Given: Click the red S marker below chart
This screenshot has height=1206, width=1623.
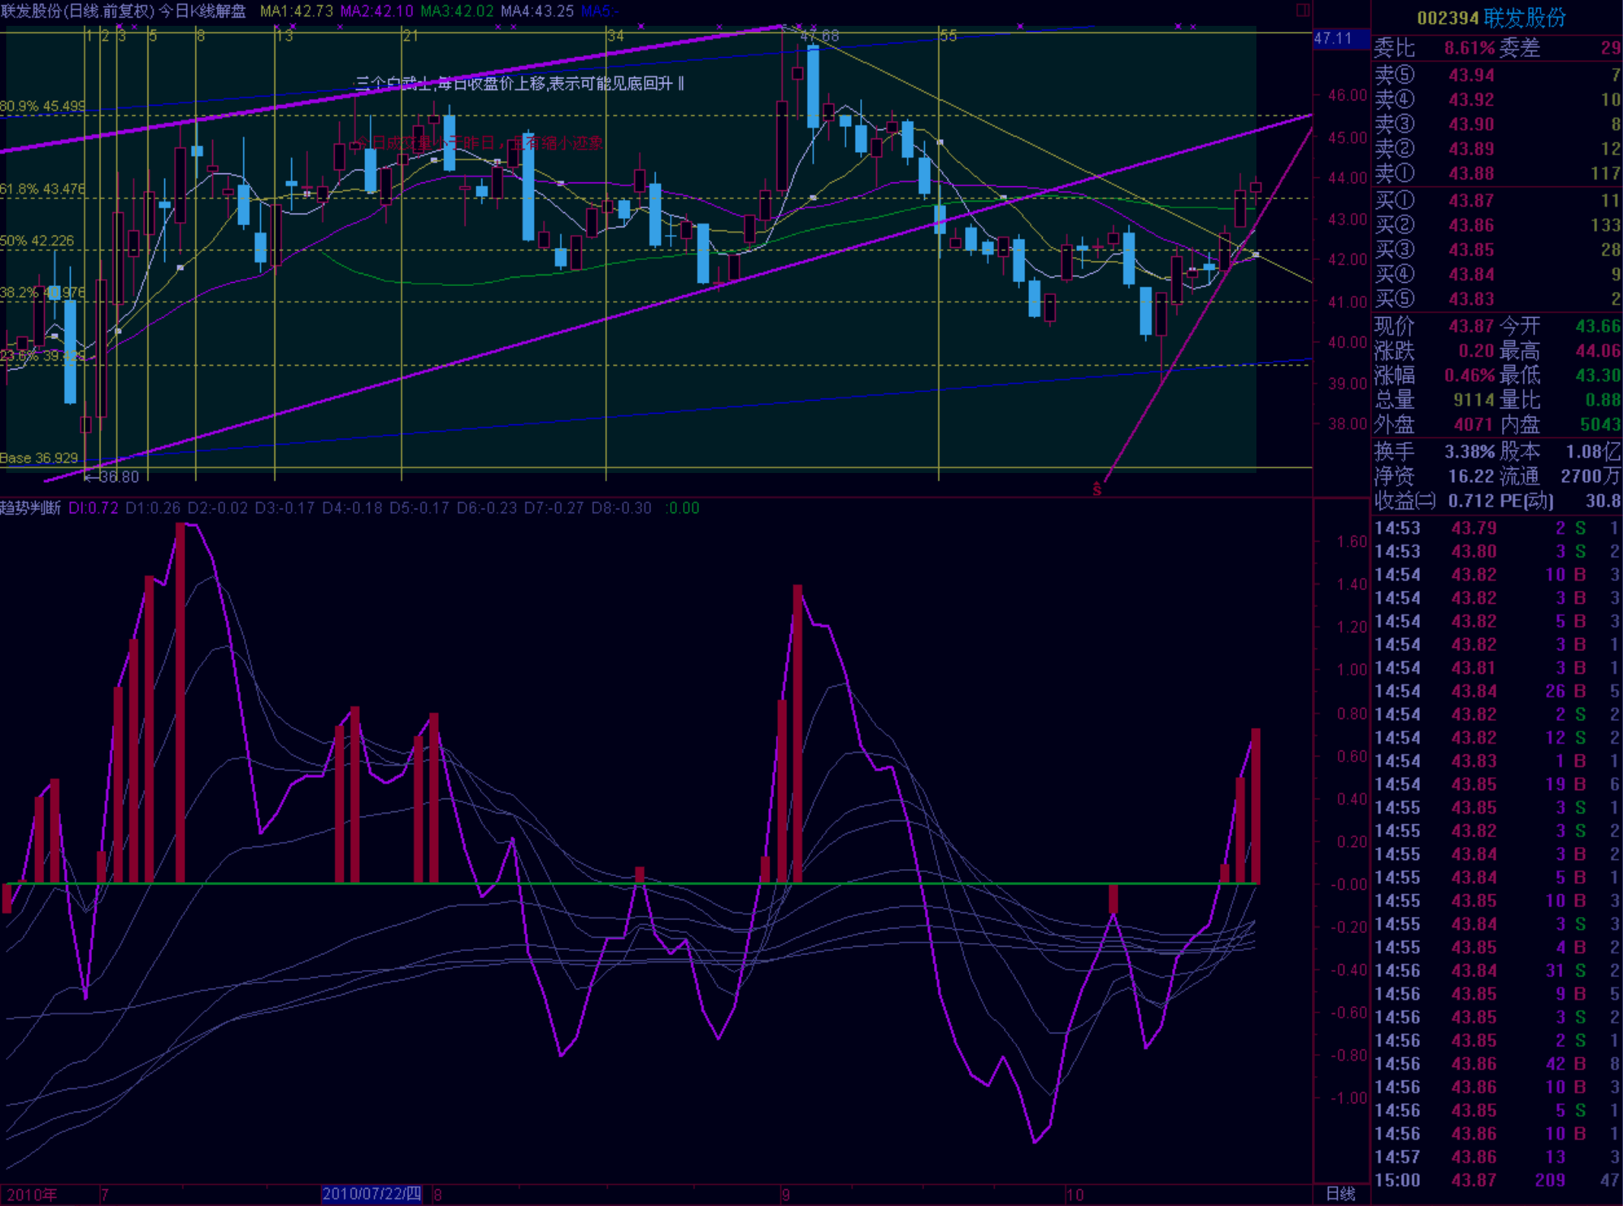Looking at the screenshot, I should [x=1097, y=490].
